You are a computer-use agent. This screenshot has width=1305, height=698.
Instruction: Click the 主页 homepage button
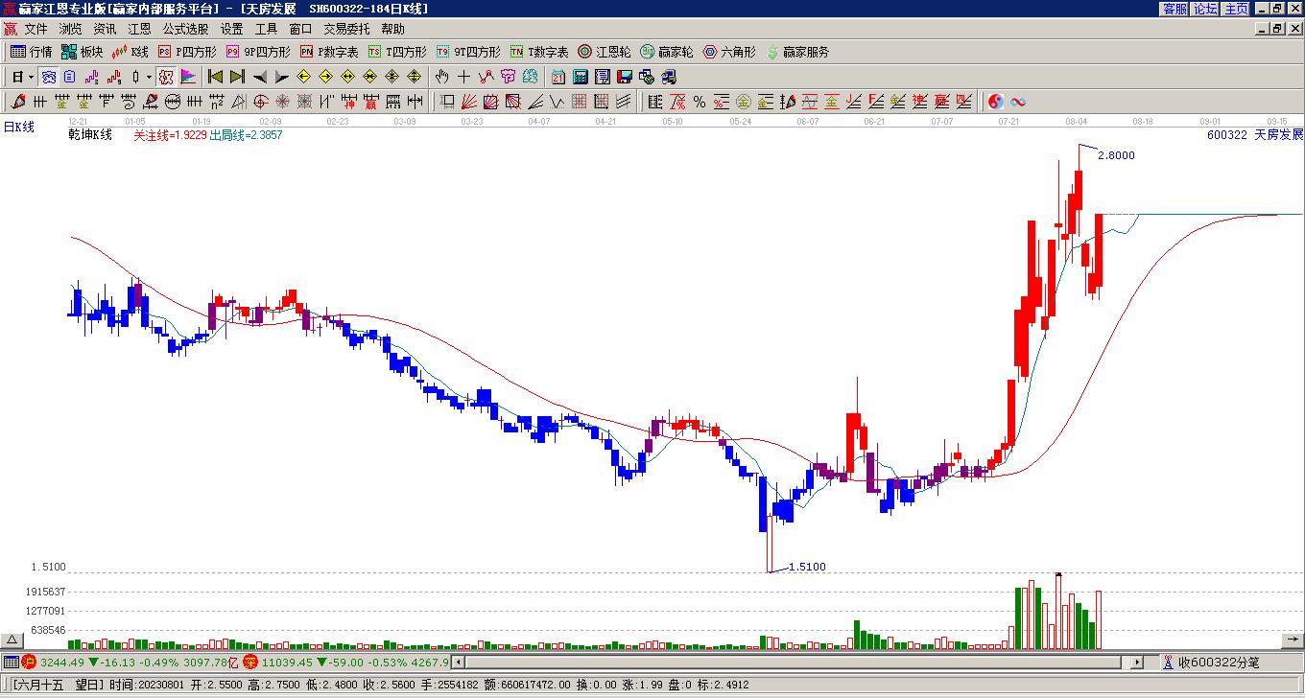pos(1237,9)
